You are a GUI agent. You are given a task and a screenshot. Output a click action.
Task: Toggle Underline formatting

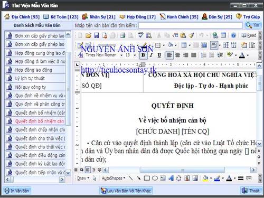[159, 55]
